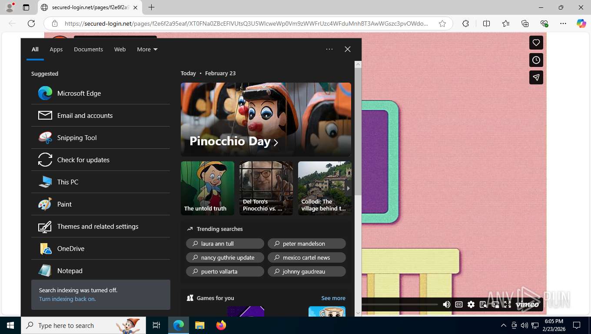Open Copilot in Edge sidebar
591x334 pixels.
(x=581, y=23)
